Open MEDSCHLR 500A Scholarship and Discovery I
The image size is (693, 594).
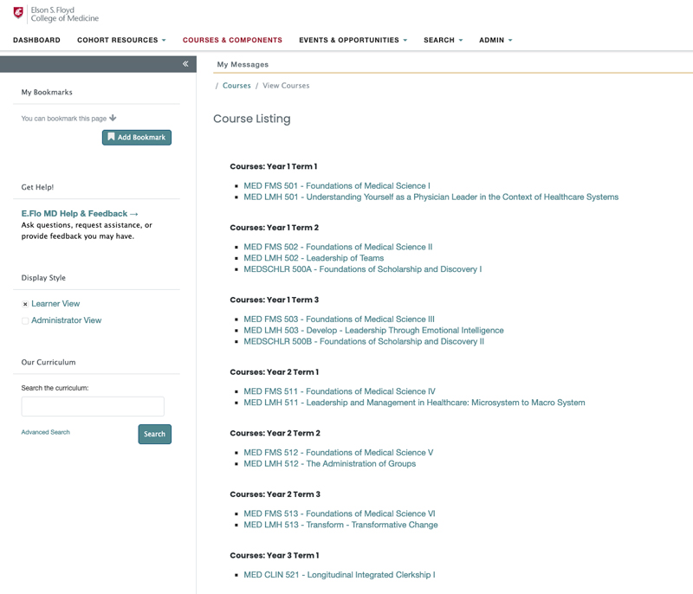click(362, 269)
